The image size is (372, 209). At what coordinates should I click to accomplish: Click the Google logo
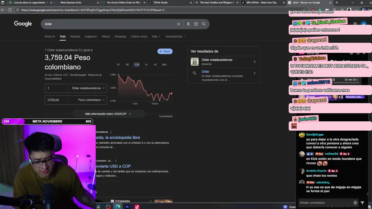click(23, 24)
